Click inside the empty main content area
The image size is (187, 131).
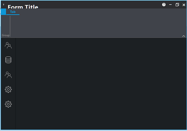click(101, 84)
